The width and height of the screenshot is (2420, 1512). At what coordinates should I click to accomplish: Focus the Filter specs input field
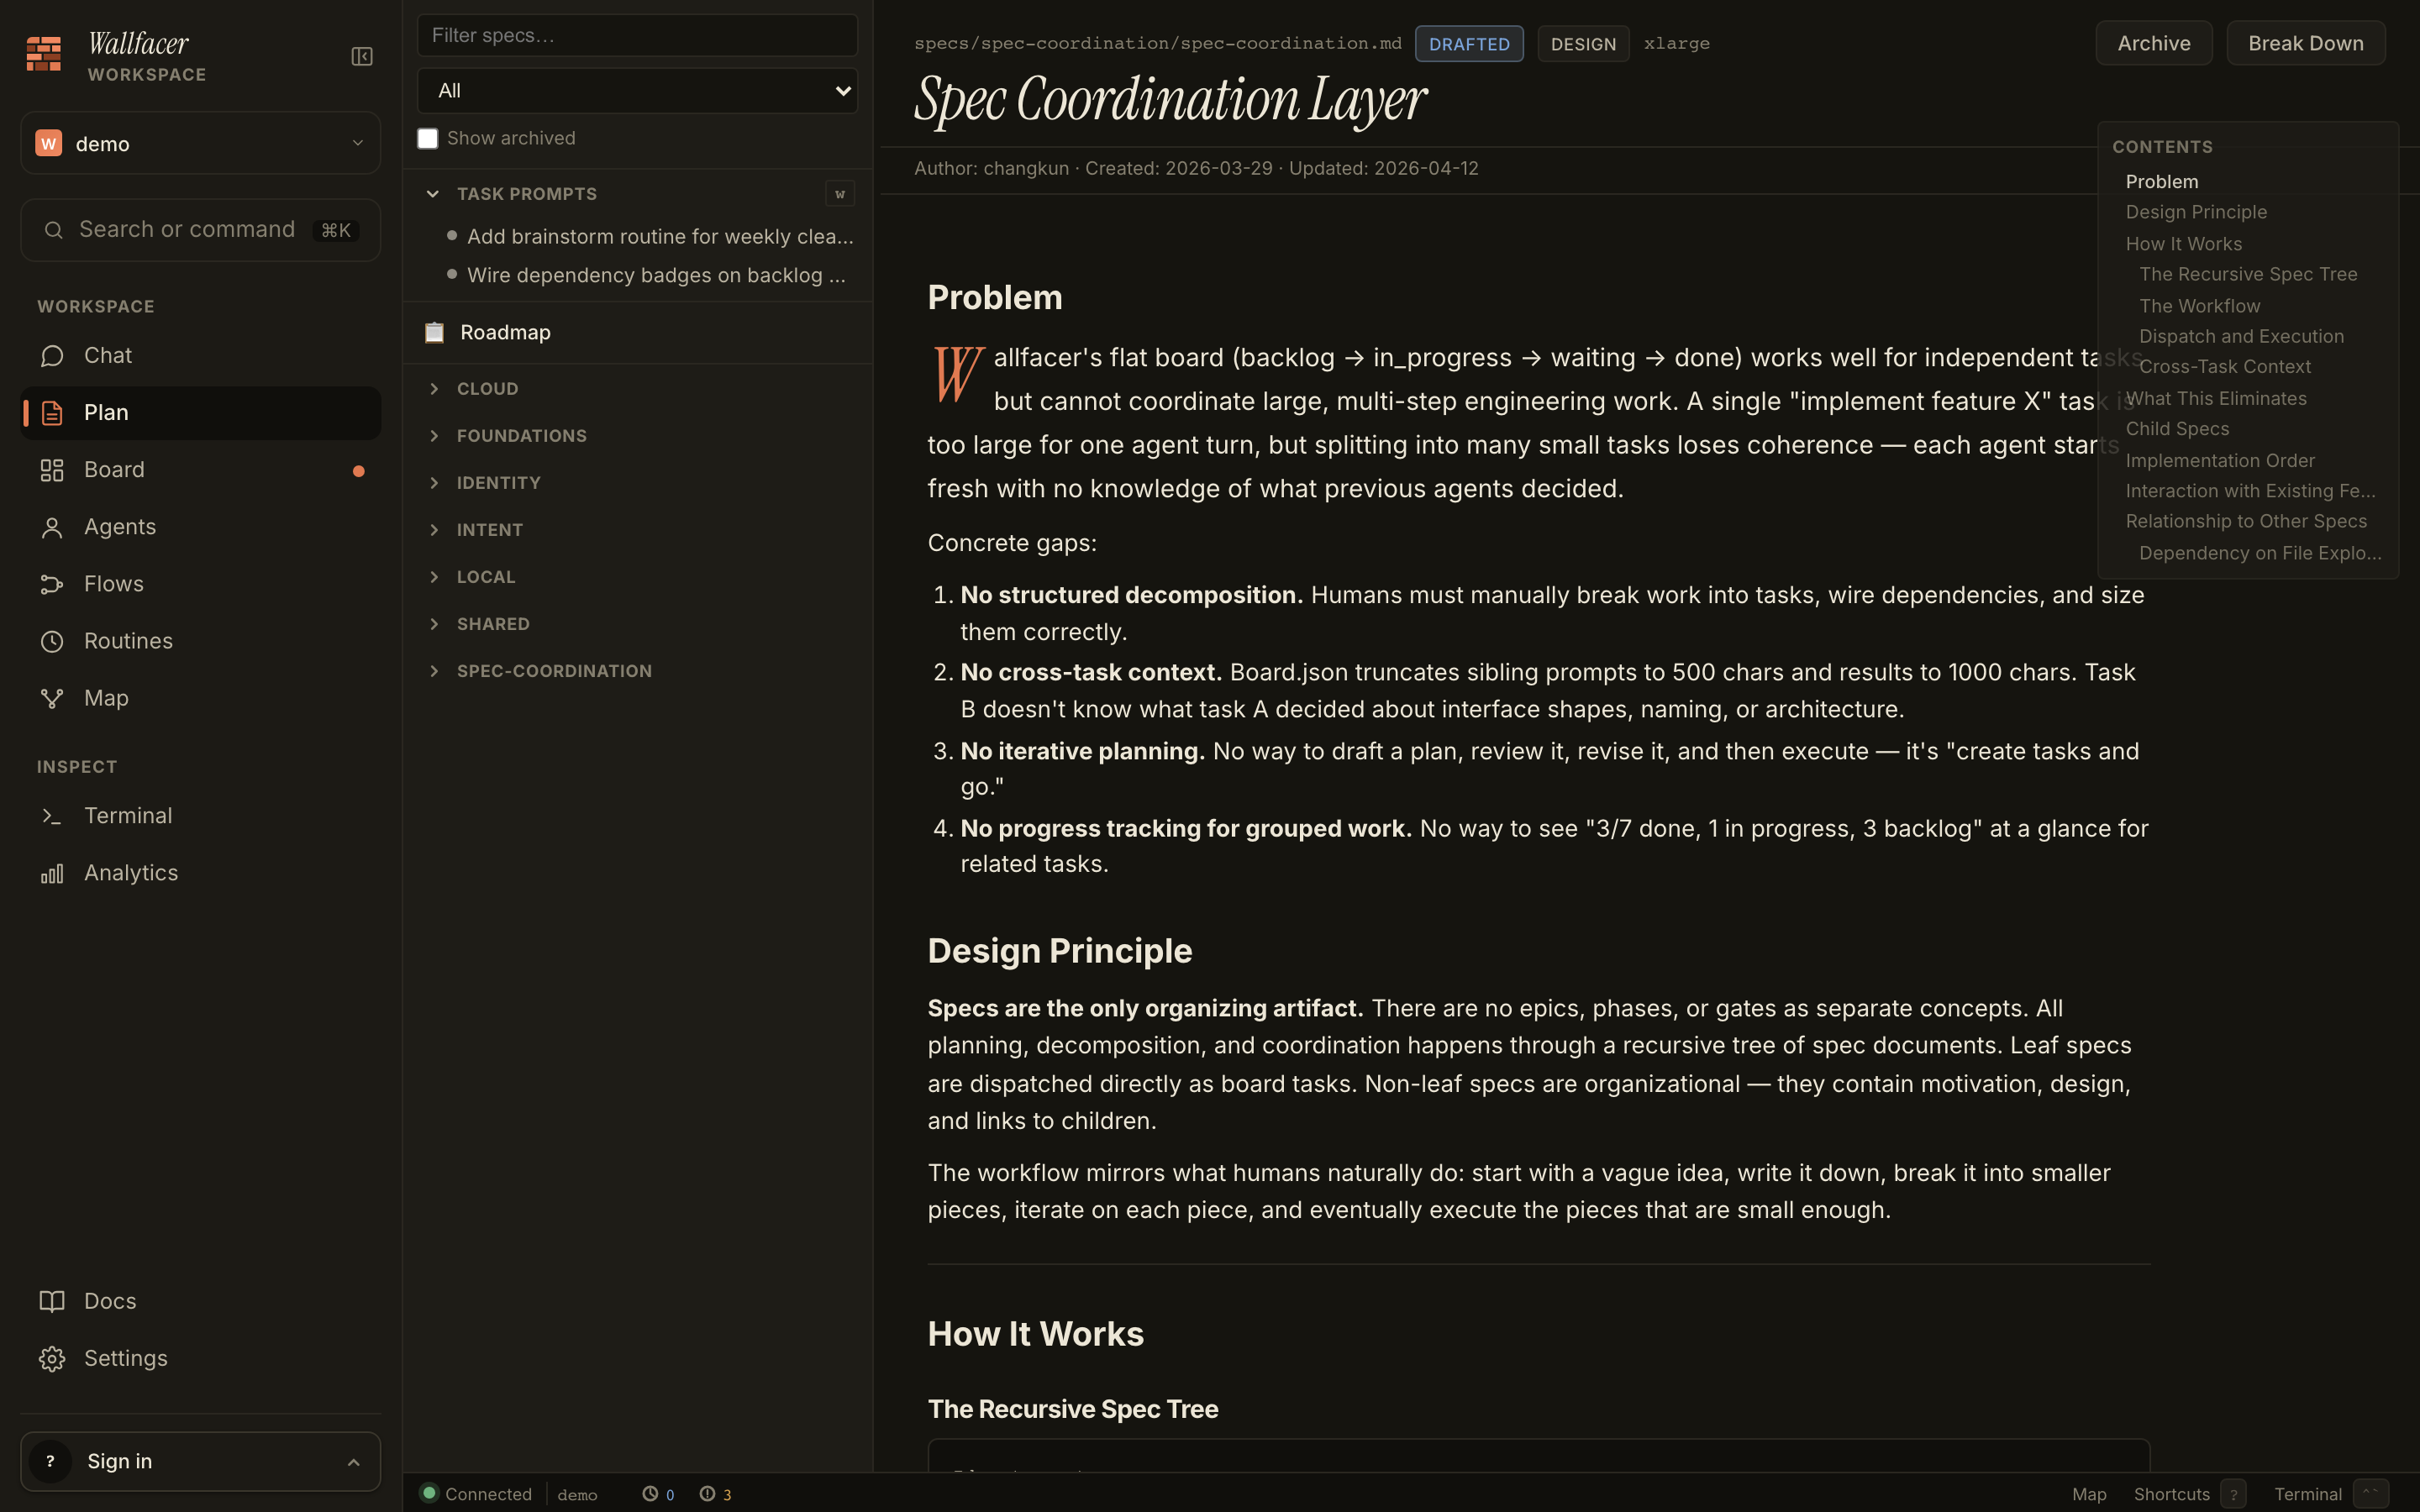(x=637, y=36)
